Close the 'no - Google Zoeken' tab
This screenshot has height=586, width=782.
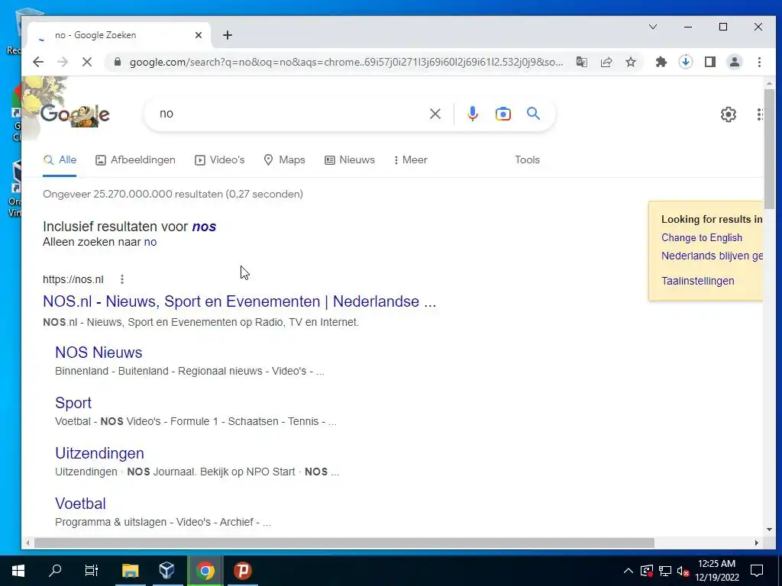(199, 35)
